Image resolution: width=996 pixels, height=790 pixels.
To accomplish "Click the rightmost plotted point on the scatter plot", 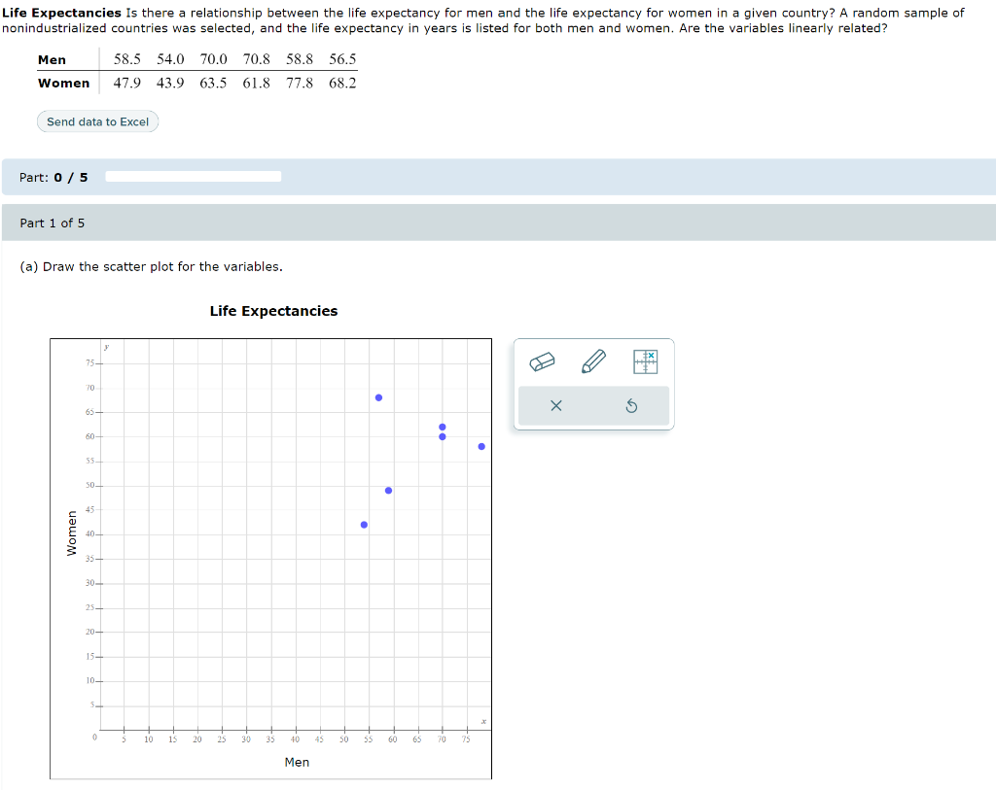I will tap(480, 446).
